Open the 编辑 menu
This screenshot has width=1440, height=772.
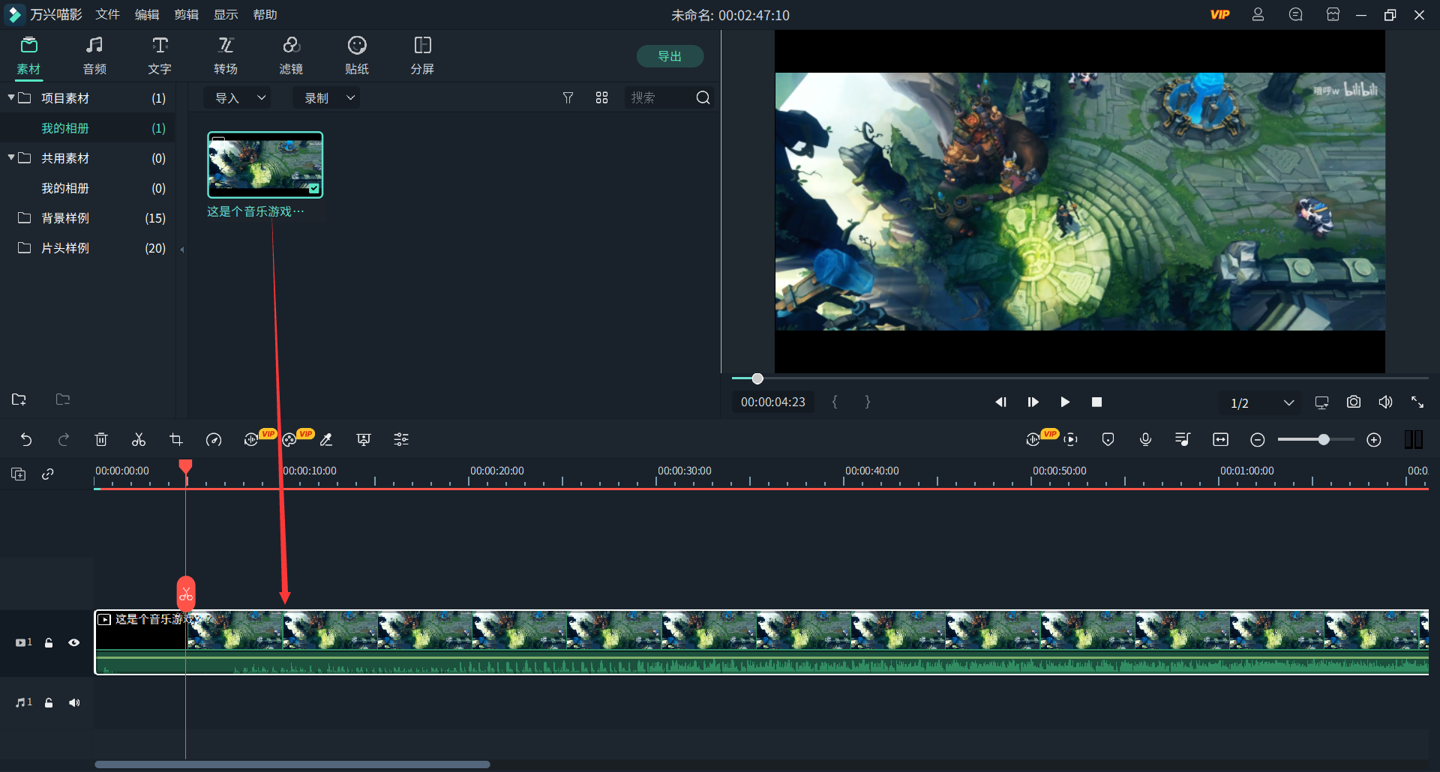[147, 15]
